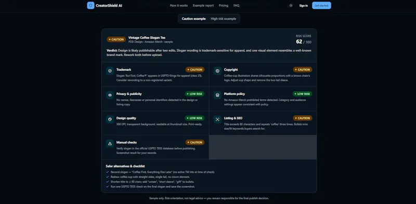Click the Listing & SEO scan icon

pos(217,119)
